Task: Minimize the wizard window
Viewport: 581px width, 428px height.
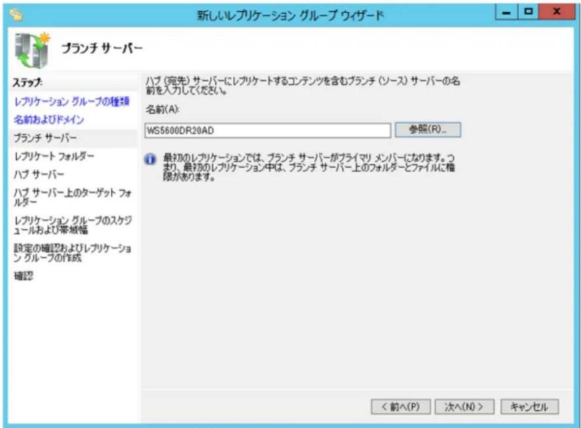Action: point(506,13)
